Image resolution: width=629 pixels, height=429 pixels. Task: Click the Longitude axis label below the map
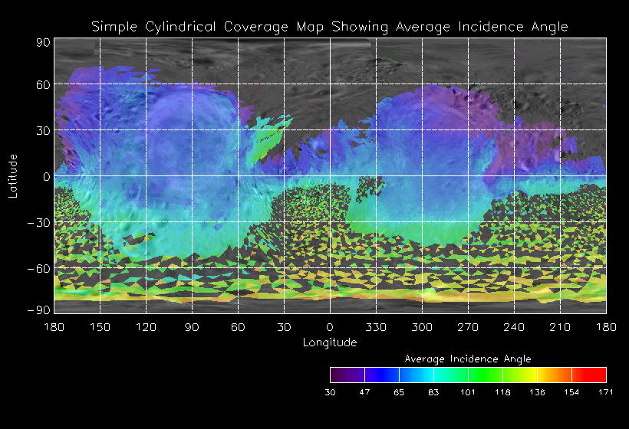pyautogui.click(x=330, y=342)
